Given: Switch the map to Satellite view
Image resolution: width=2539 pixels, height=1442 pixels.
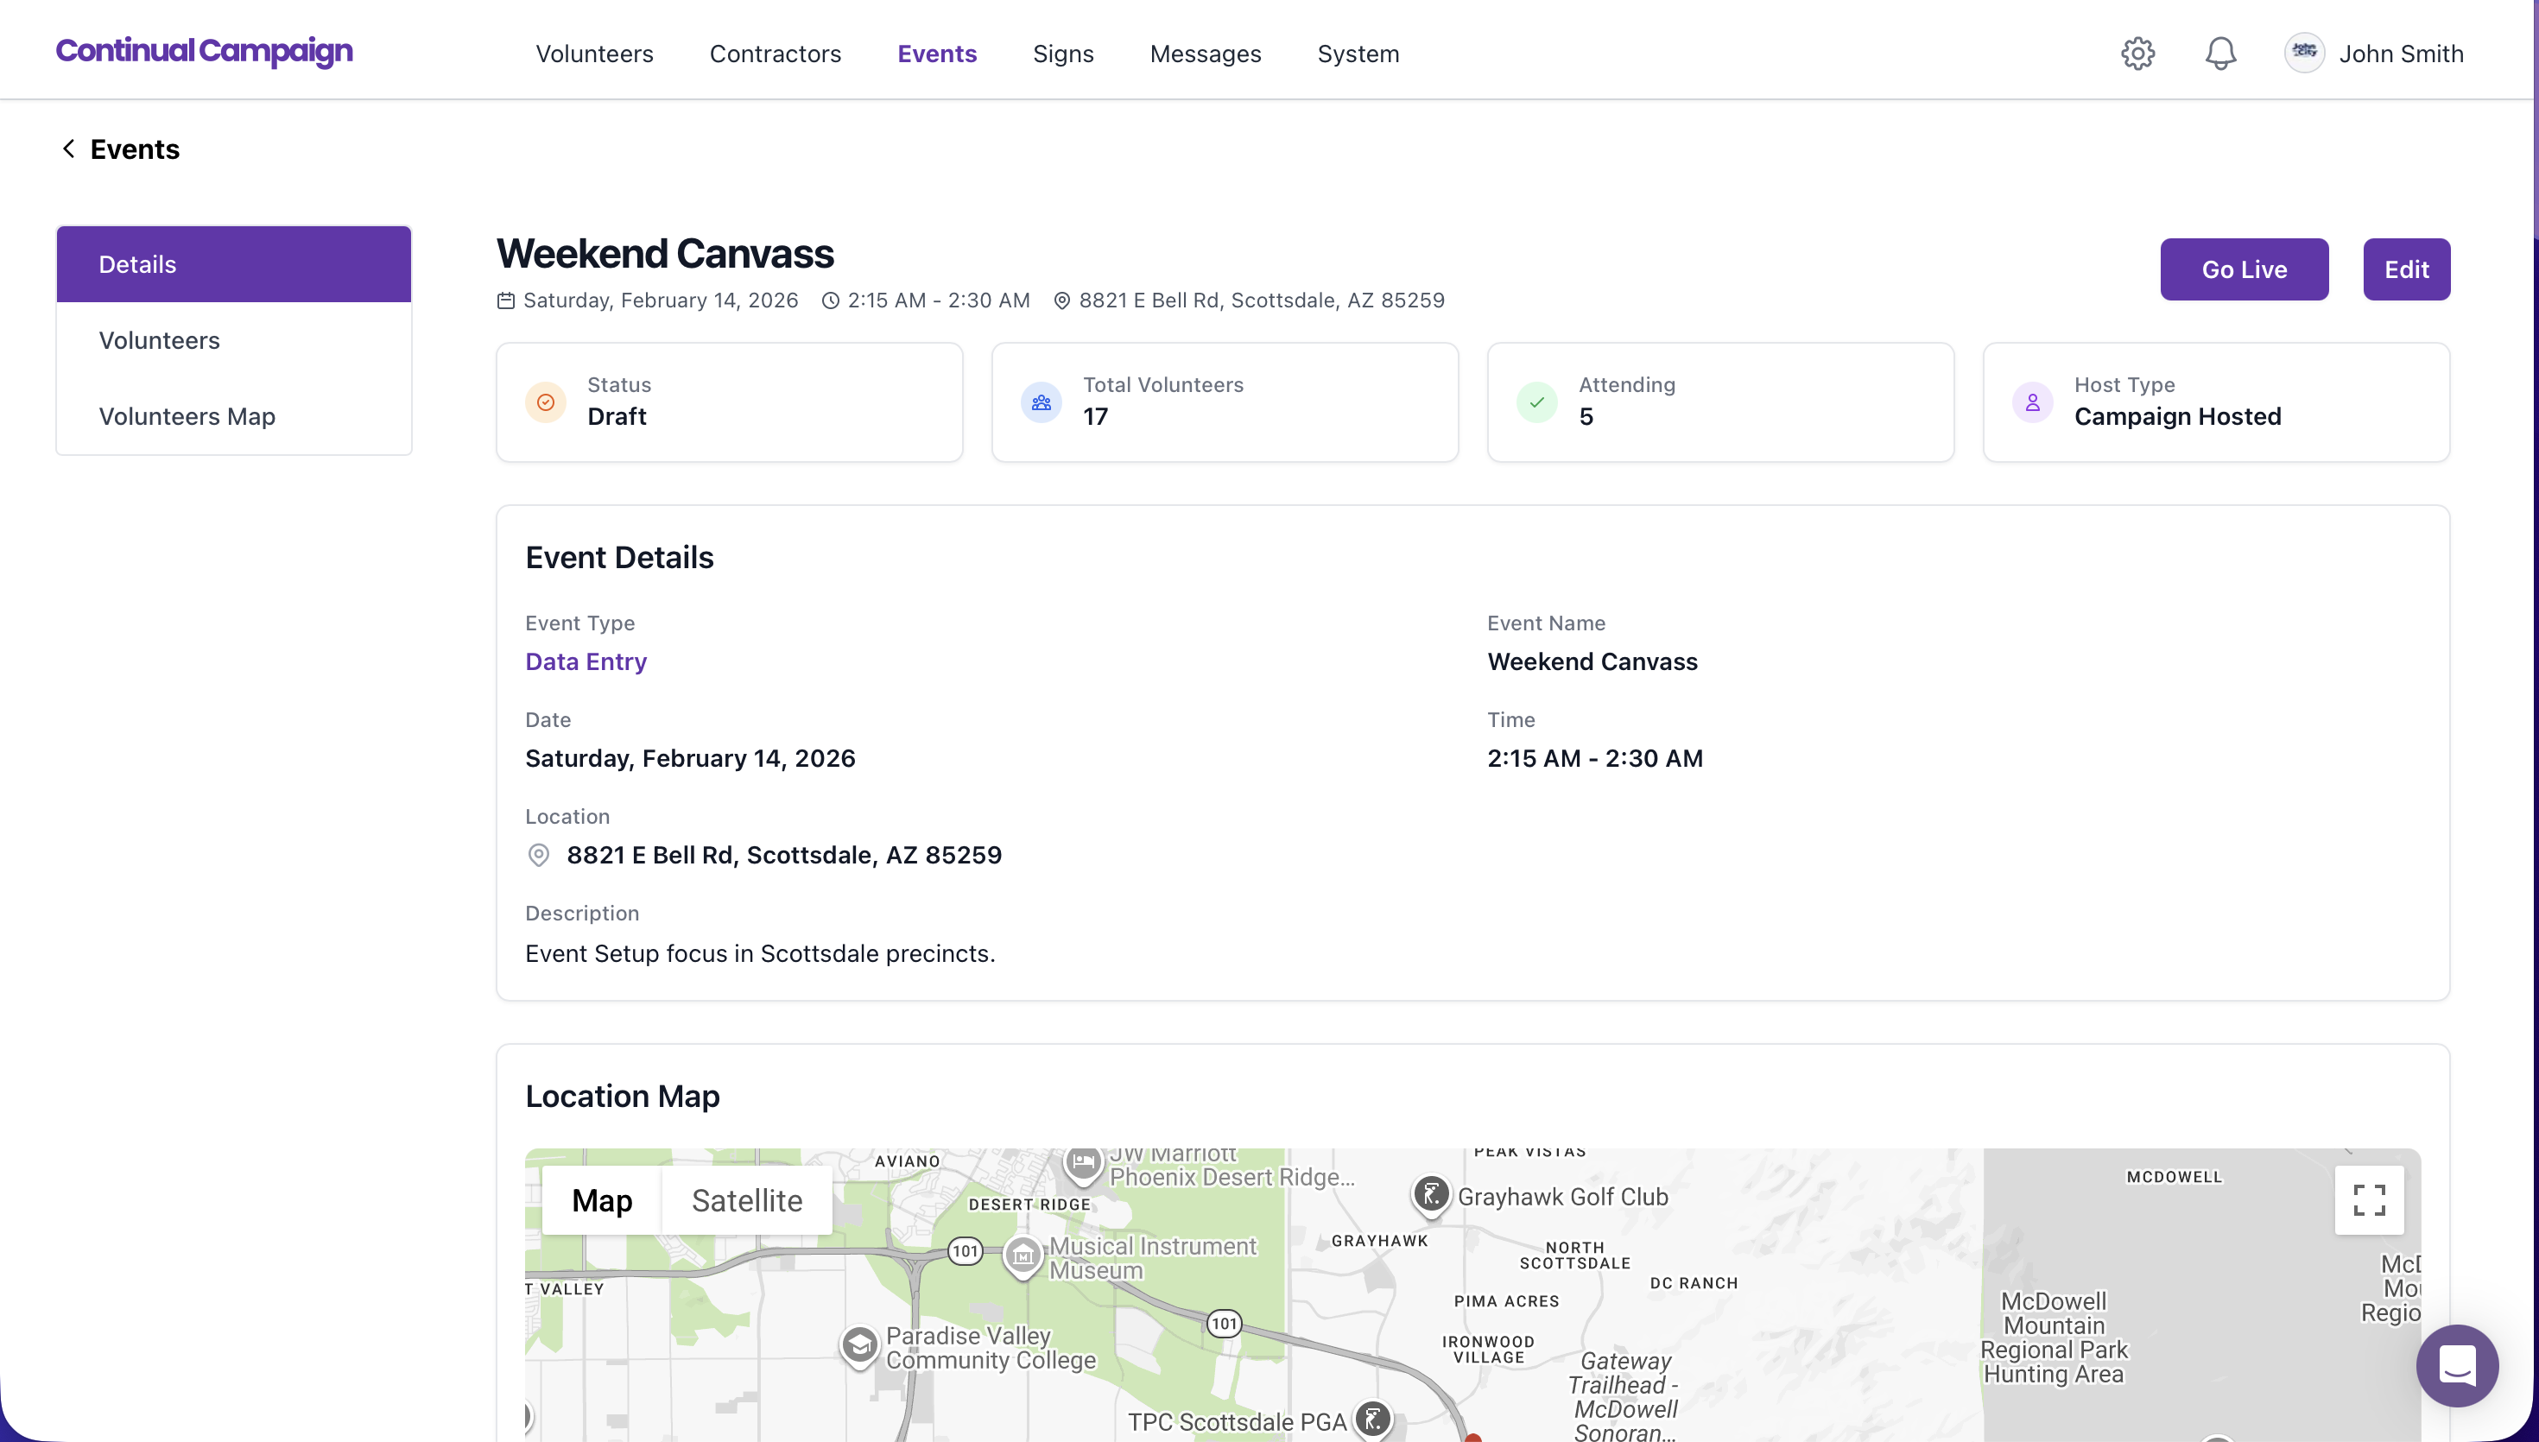Looking at the screenshot, I should tap(747, 1199).
